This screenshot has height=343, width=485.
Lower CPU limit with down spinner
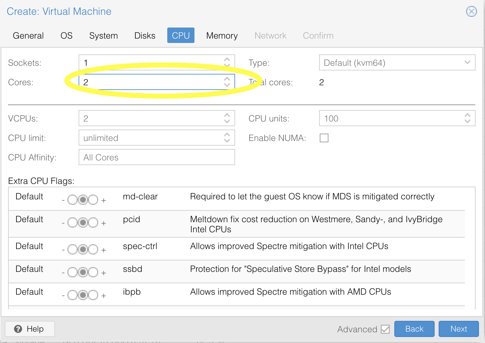tap(227, 141)
